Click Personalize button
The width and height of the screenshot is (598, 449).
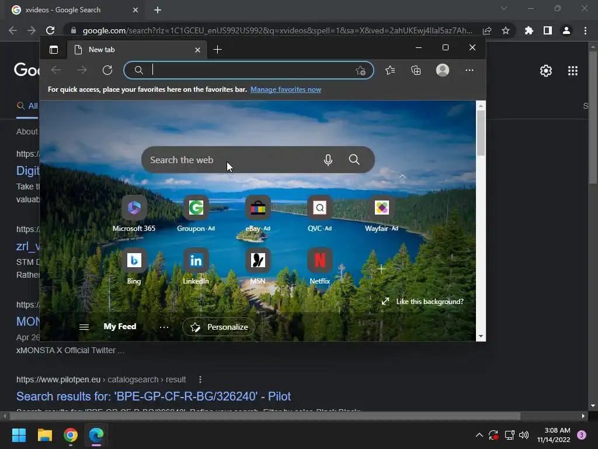[x=218, y=327]
